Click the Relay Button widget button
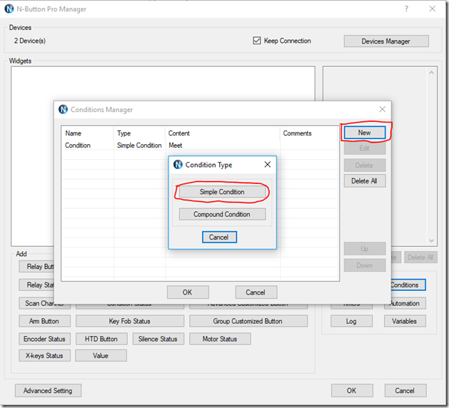Image resolution: width=449 pixels, height=408 pixels. [x=36, y=266]
